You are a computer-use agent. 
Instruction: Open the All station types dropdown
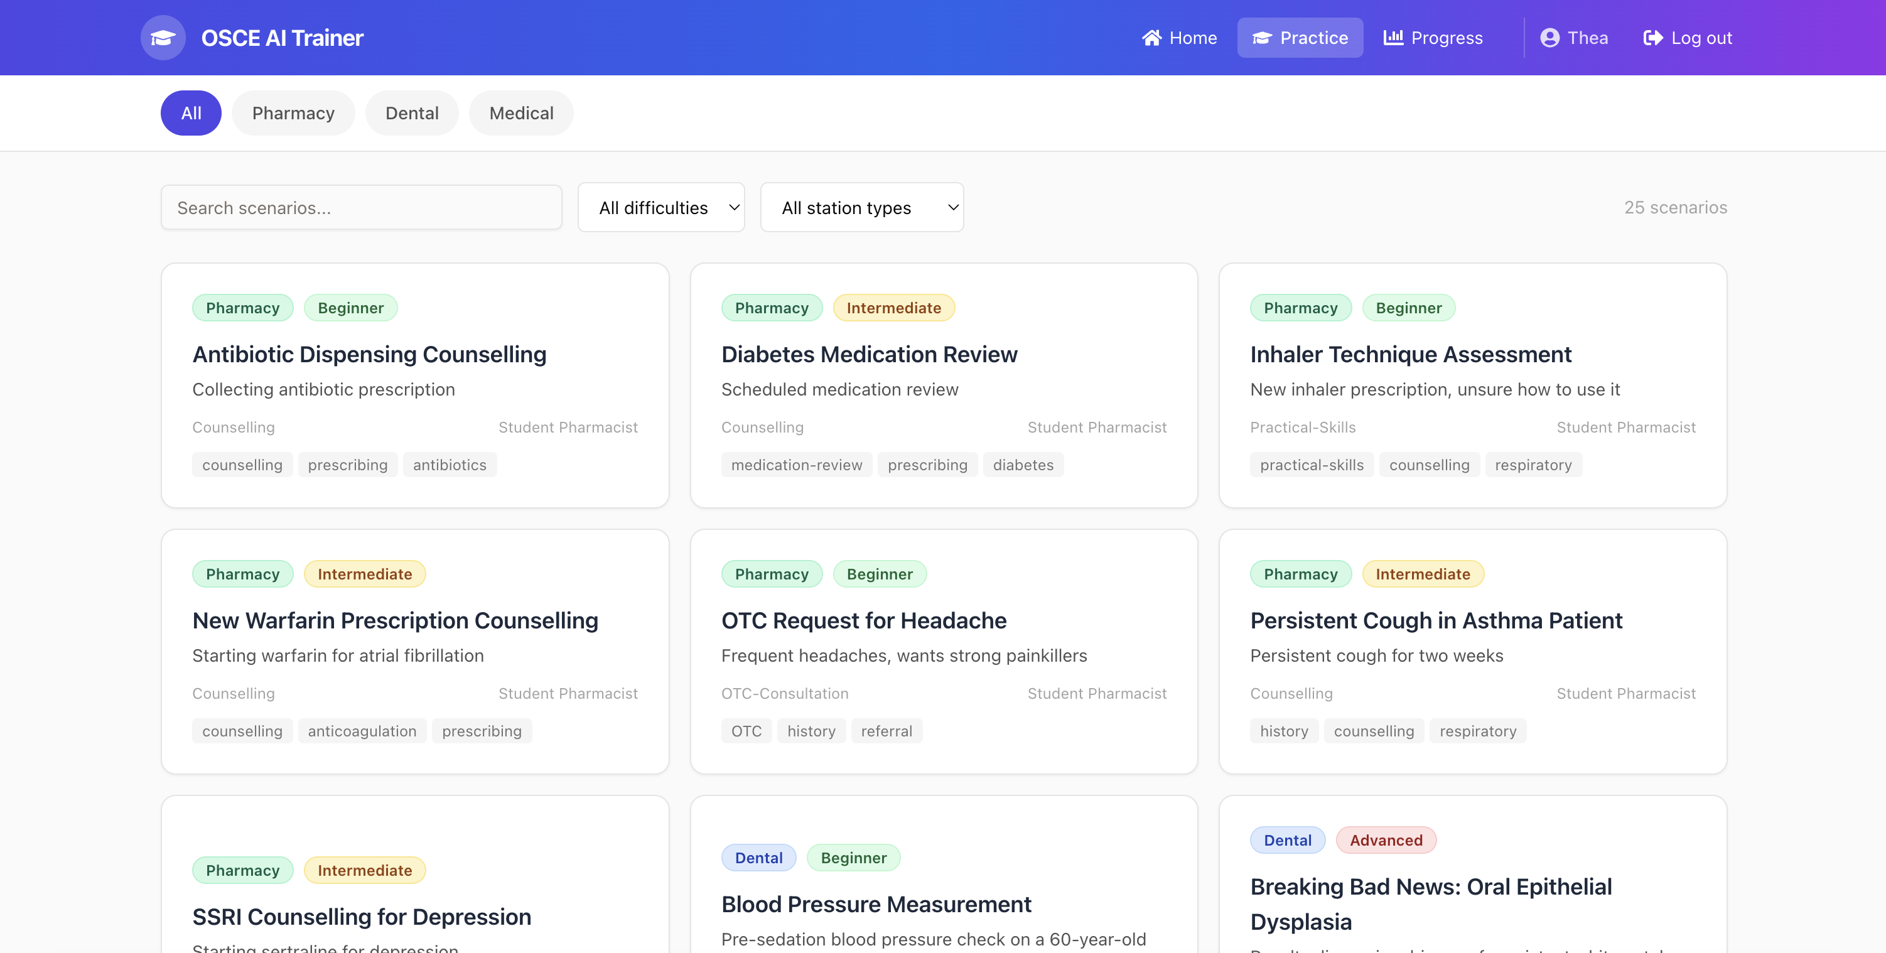862,207
